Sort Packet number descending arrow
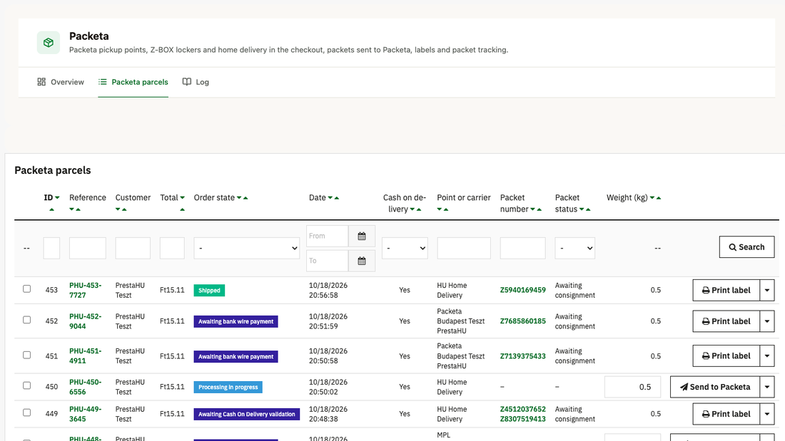 point(532,209)
